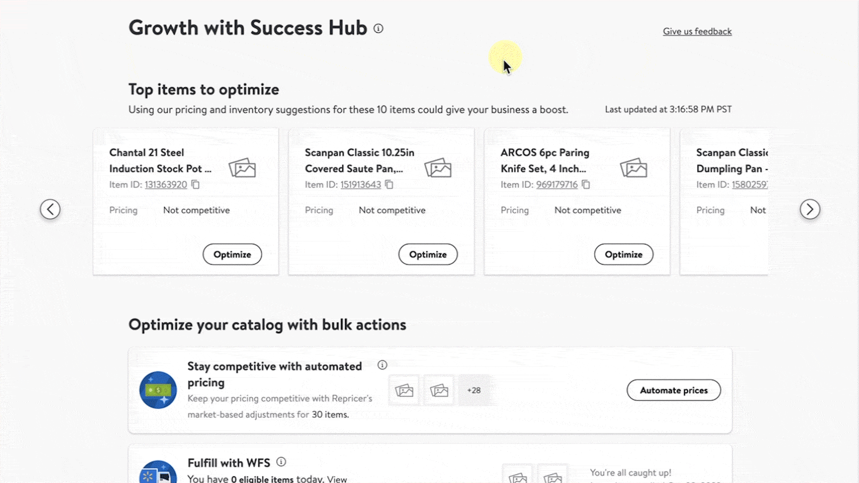Copy item ID 969179716
Image resolution: width=859 pixels, height=483 pixels.
(x=586, y=184)
